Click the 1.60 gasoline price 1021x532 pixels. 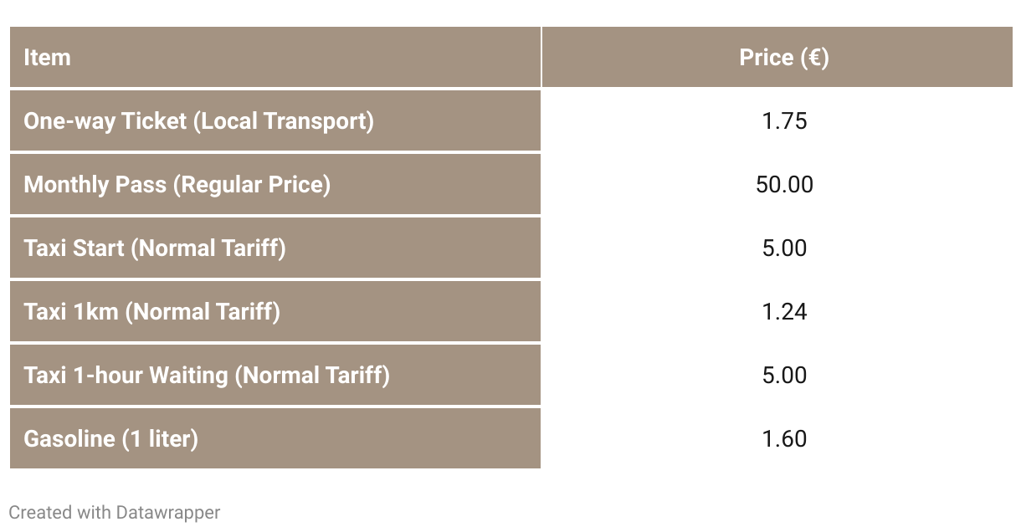[784, 439]
